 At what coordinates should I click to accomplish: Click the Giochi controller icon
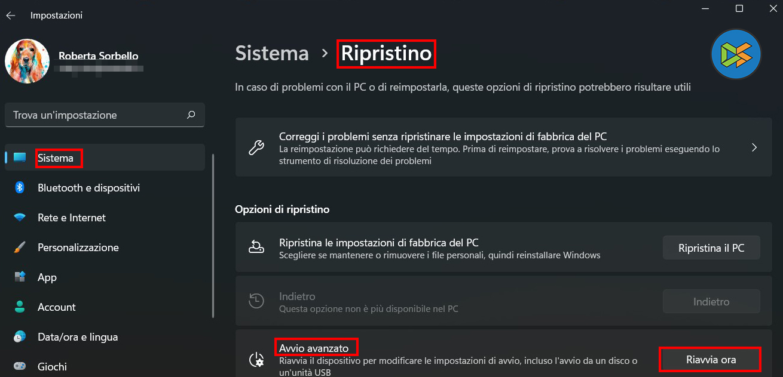(x=20, y=366)
